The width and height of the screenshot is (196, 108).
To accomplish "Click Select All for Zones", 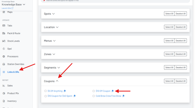I will pyautogui.click(x=169, y=54).
